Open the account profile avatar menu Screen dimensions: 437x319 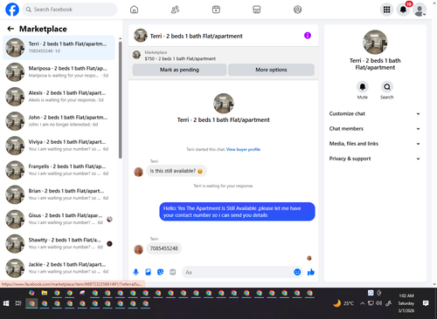click(x=420, y=10)
